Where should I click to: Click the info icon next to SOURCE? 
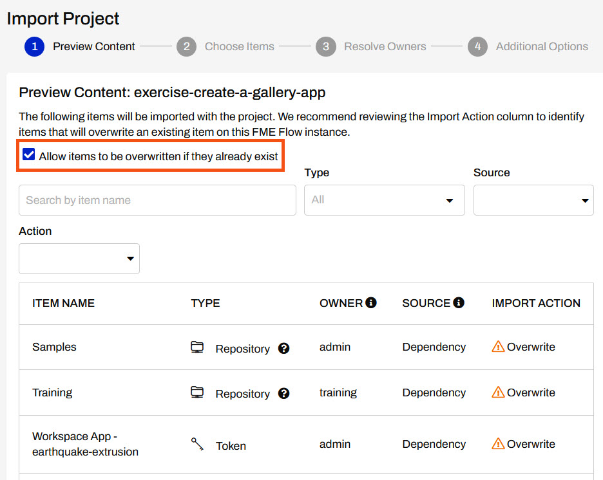[459, 303]
